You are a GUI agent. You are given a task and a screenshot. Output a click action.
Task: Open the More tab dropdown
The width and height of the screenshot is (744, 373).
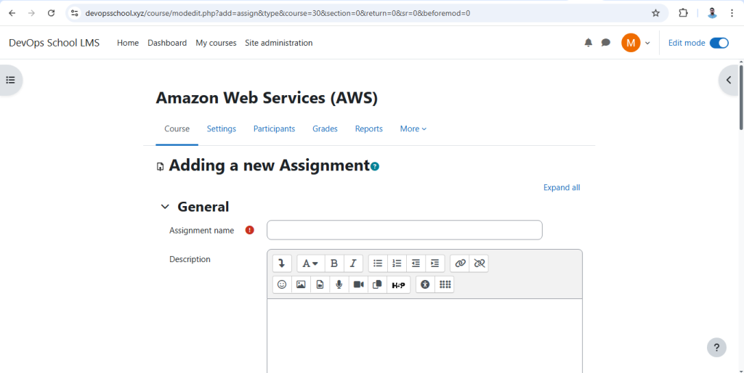click(x=413, y=129)
